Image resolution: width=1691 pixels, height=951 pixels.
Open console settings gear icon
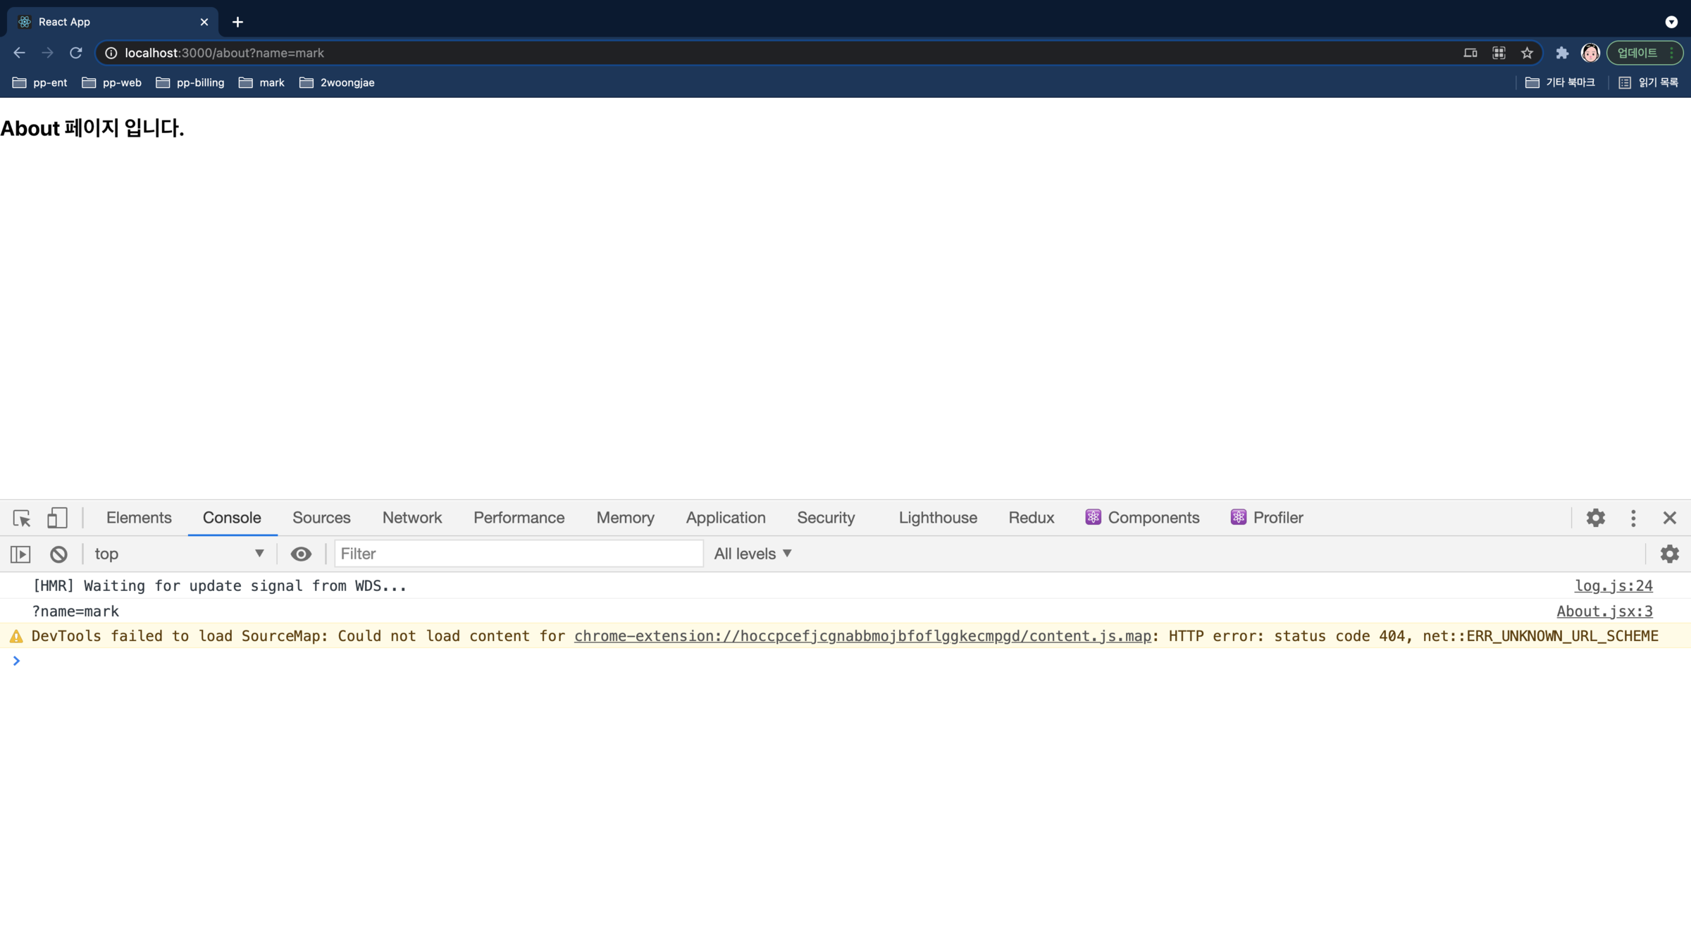[1669, 554]
